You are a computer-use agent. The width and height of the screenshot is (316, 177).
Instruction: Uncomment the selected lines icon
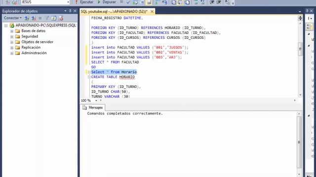tap(202, 2)
